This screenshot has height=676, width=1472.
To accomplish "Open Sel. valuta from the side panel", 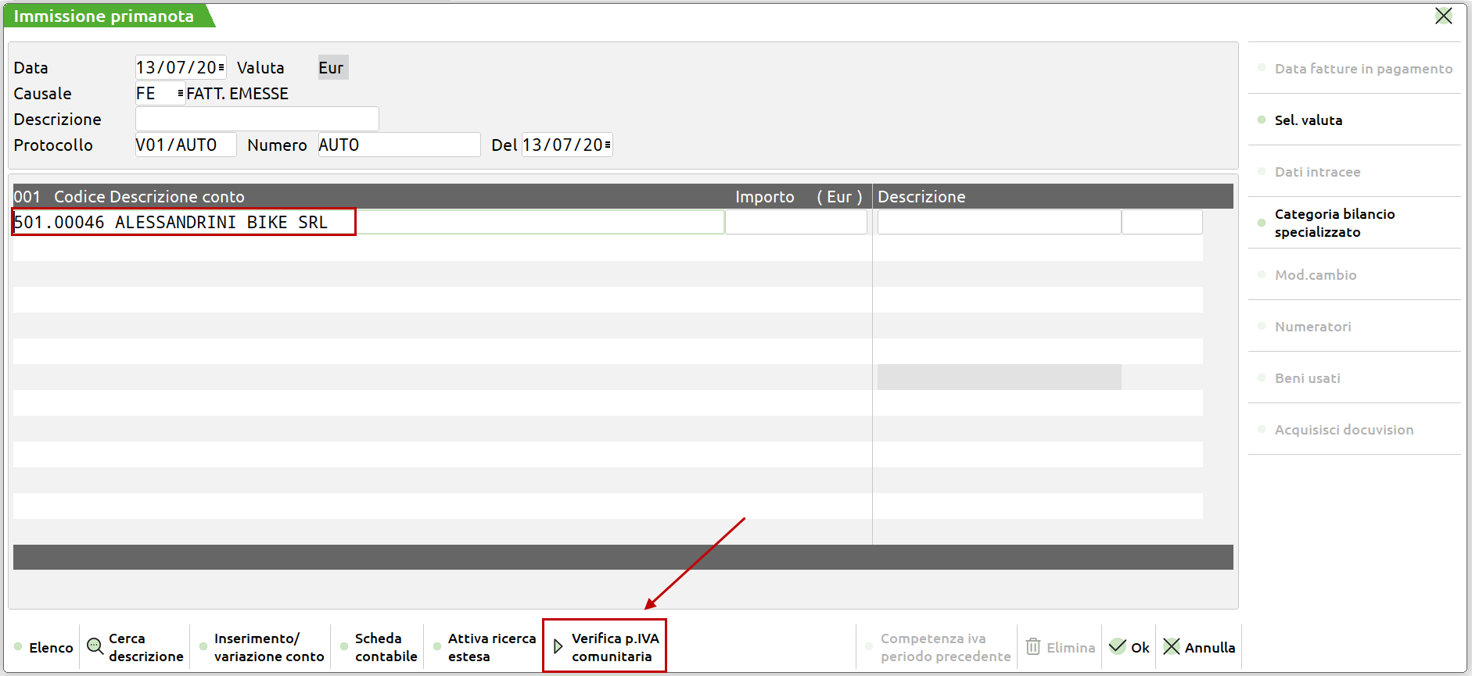I will 1308,120.
